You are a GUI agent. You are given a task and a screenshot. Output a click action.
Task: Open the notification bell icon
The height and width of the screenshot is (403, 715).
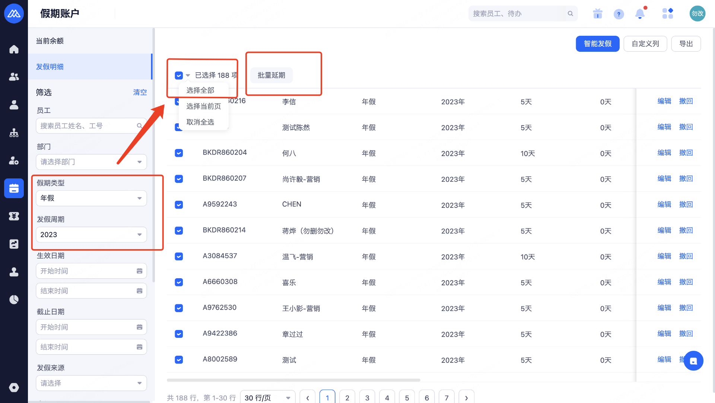click(640, 14)
